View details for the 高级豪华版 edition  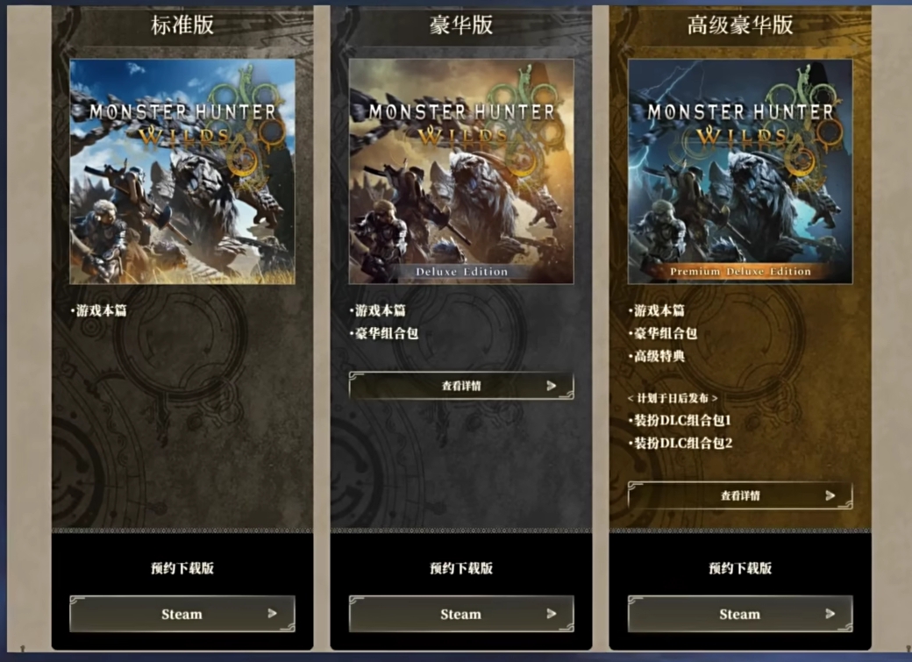740,495
